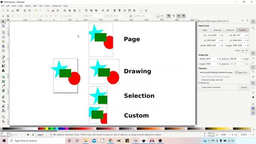256x144 pixels.
Task: Switch export area to Page
Action: coord(204,30)
